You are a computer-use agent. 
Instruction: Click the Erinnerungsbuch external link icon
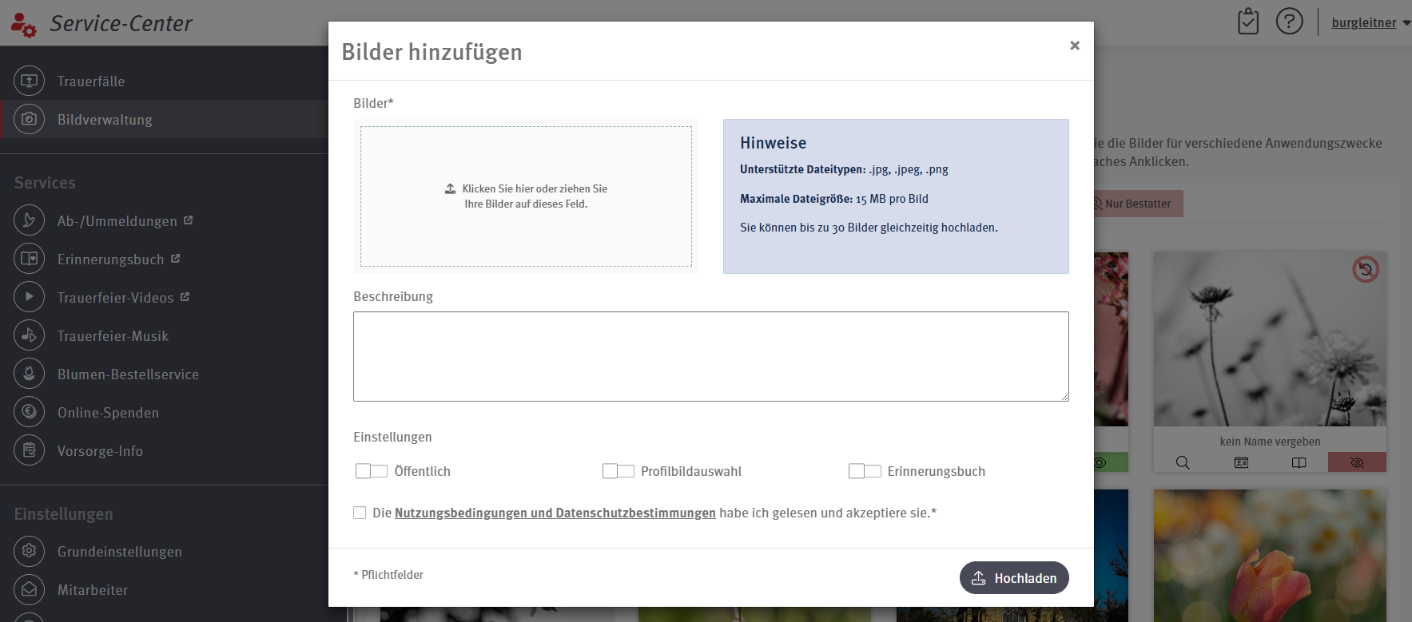point(175,259)
